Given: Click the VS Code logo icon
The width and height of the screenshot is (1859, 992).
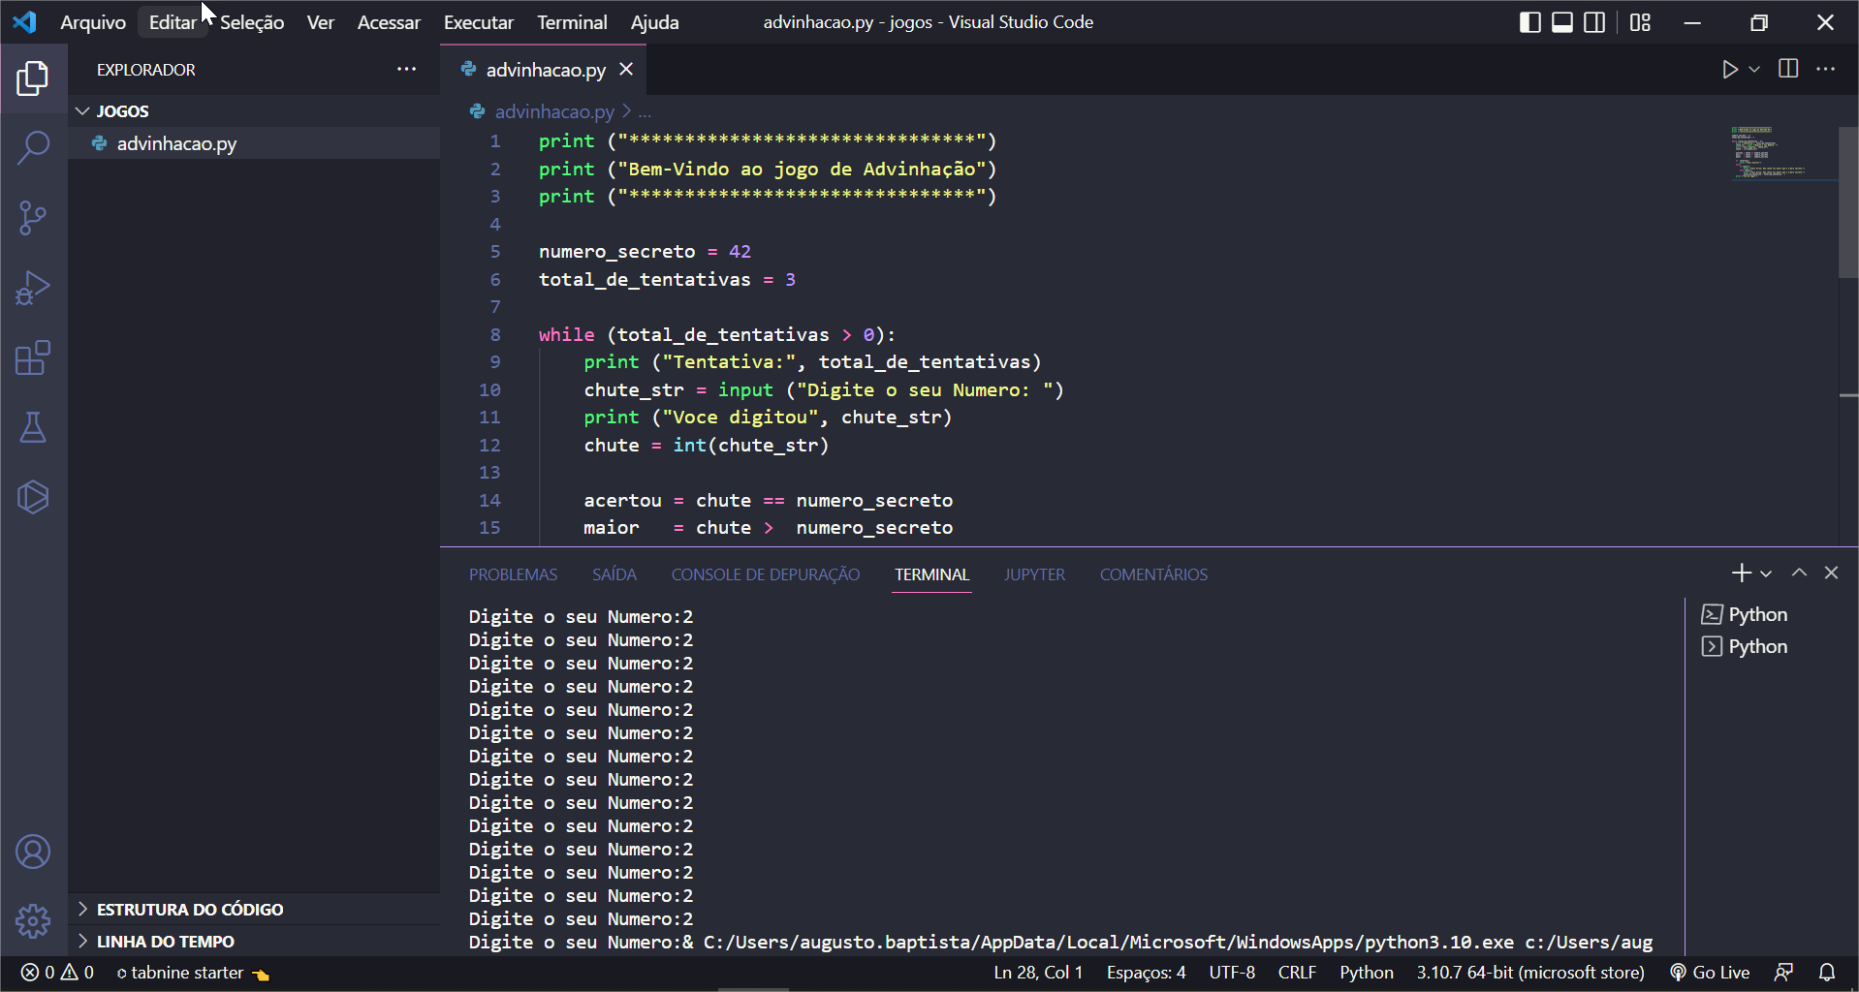Looking at the screenshot, I should [25, 22].
